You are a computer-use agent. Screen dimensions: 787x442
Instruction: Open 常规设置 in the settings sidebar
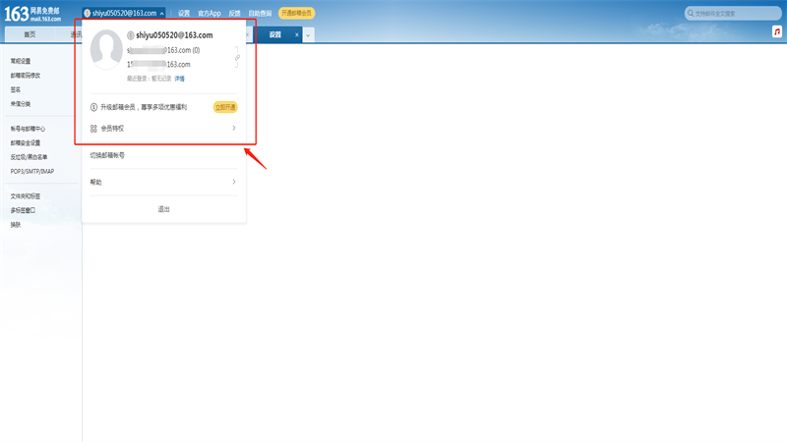[x=21, y=61]
